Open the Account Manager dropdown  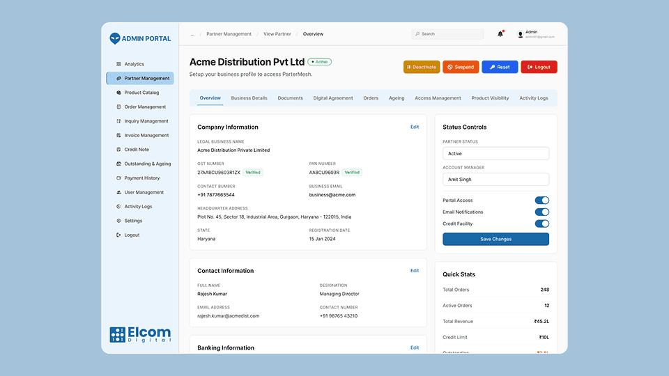click(495, 179)
